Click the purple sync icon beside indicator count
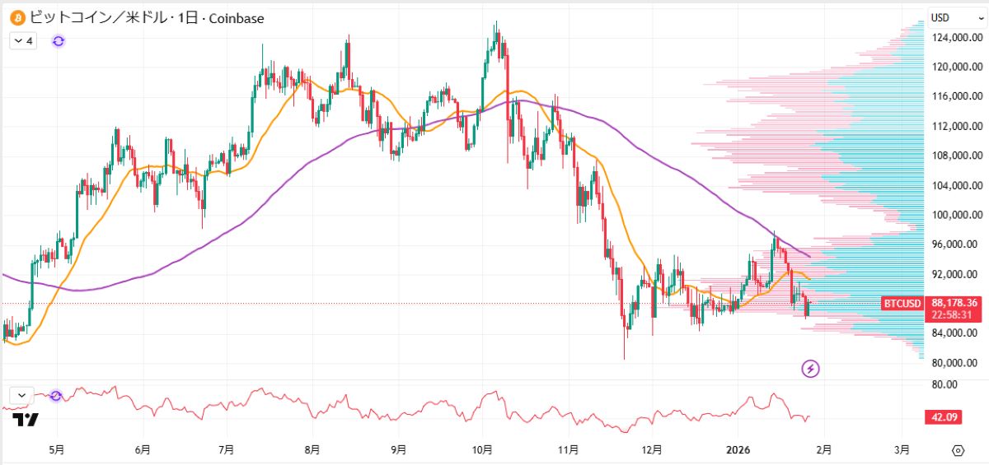989x465 pixels. coord(59,40)
